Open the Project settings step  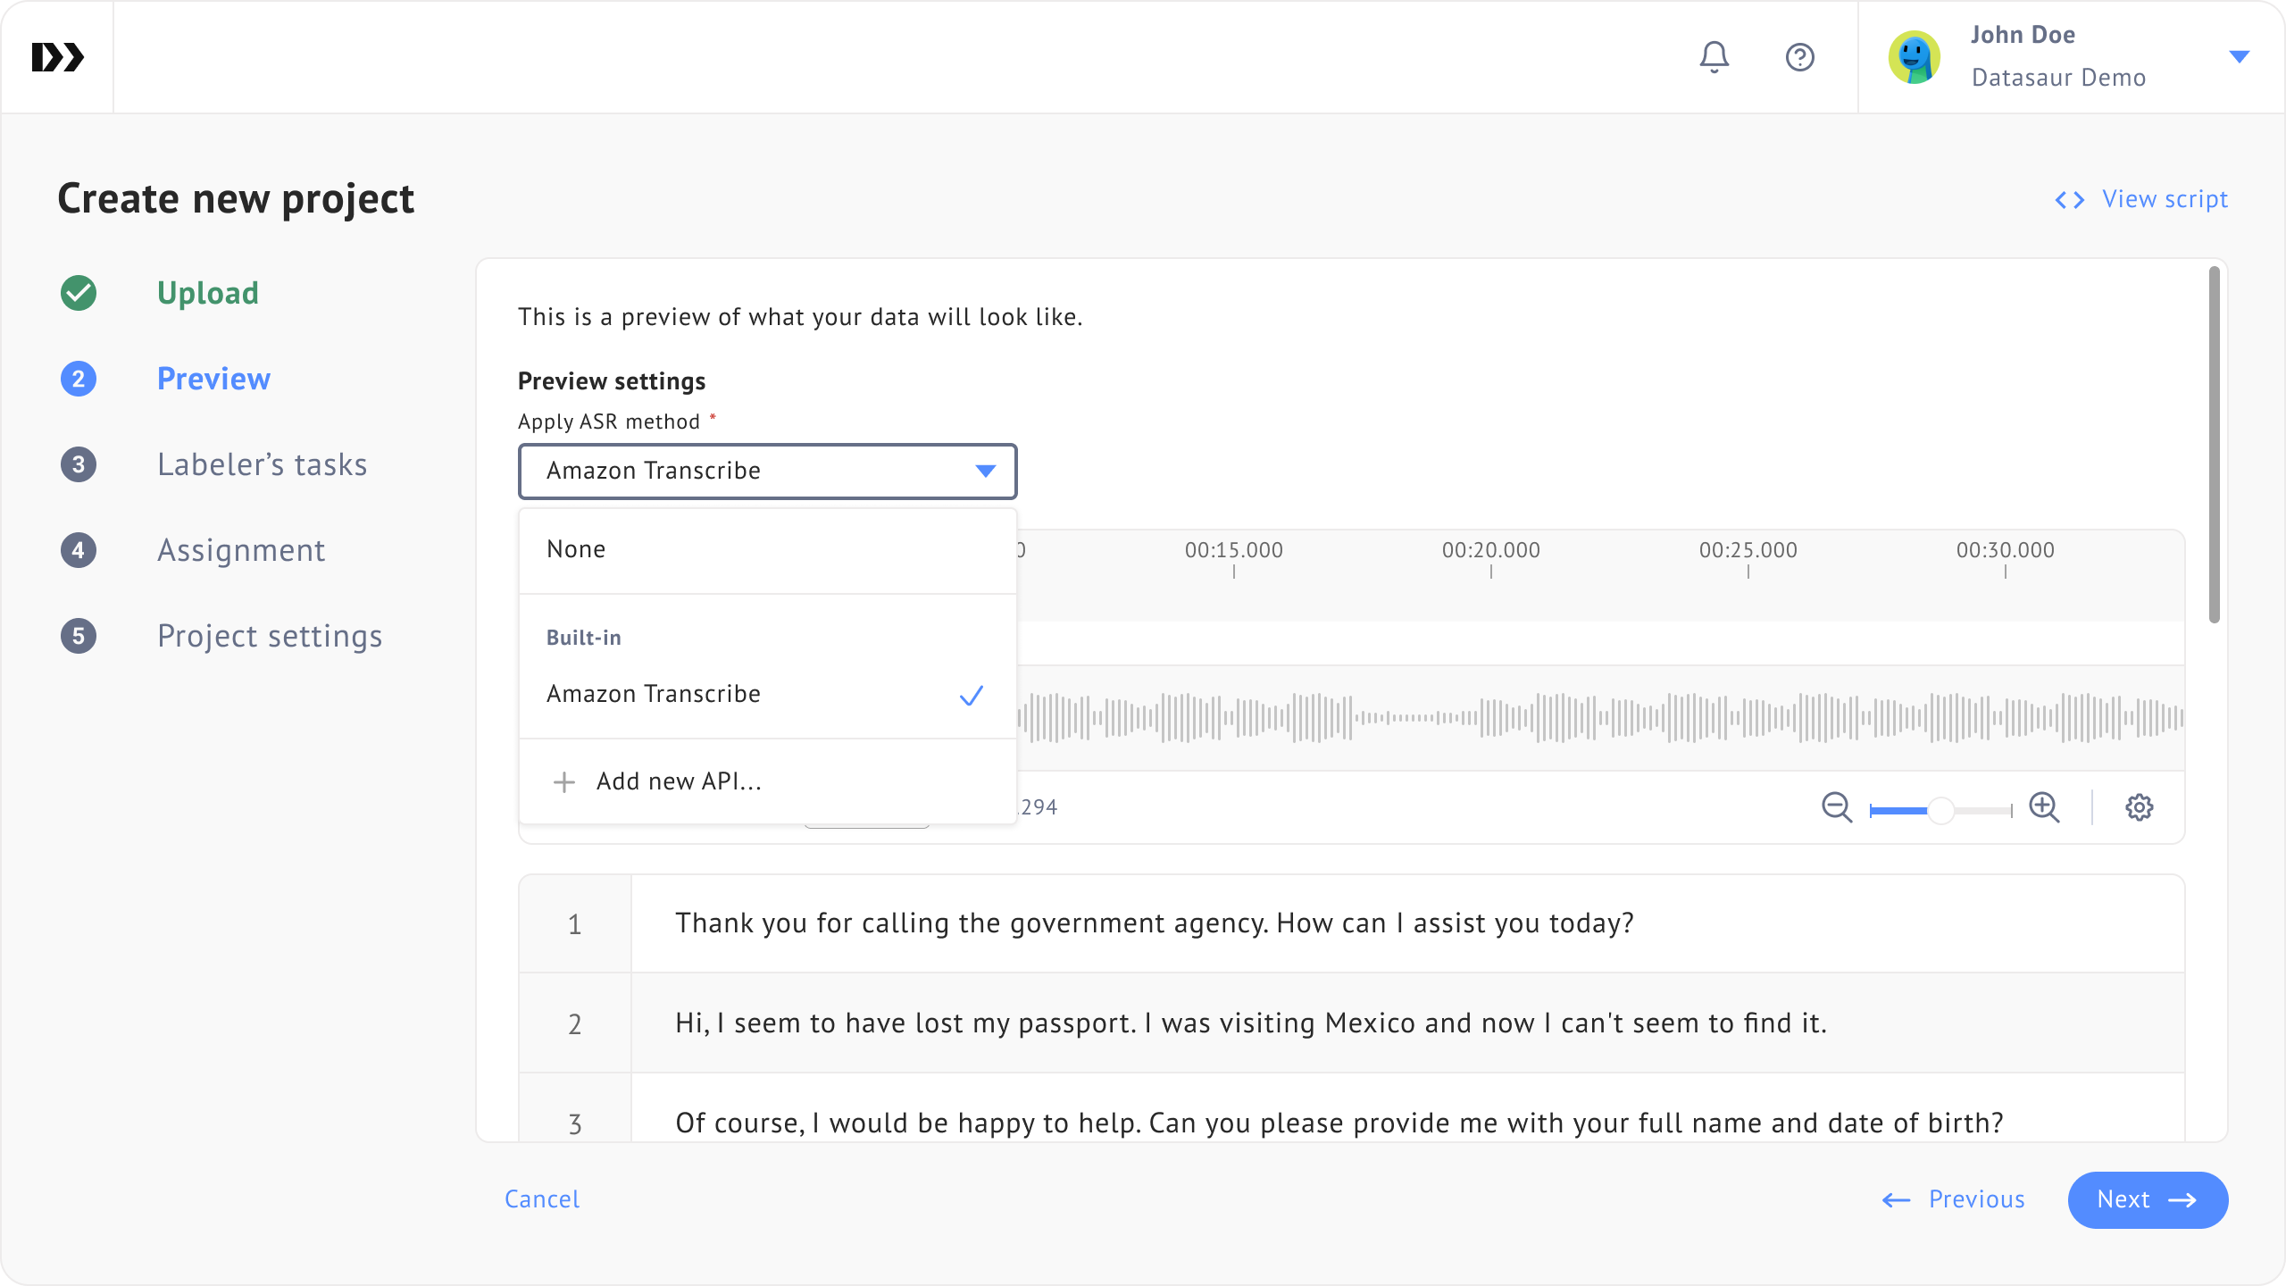click(270, 636)
